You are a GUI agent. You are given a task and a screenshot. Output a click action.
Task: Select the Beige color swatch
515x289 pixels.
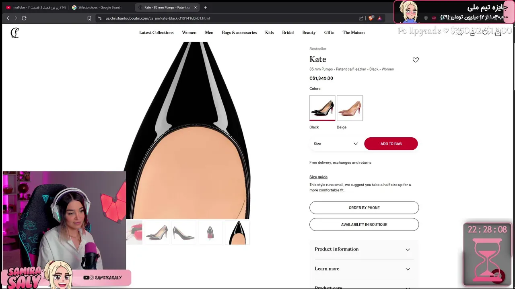350,108
